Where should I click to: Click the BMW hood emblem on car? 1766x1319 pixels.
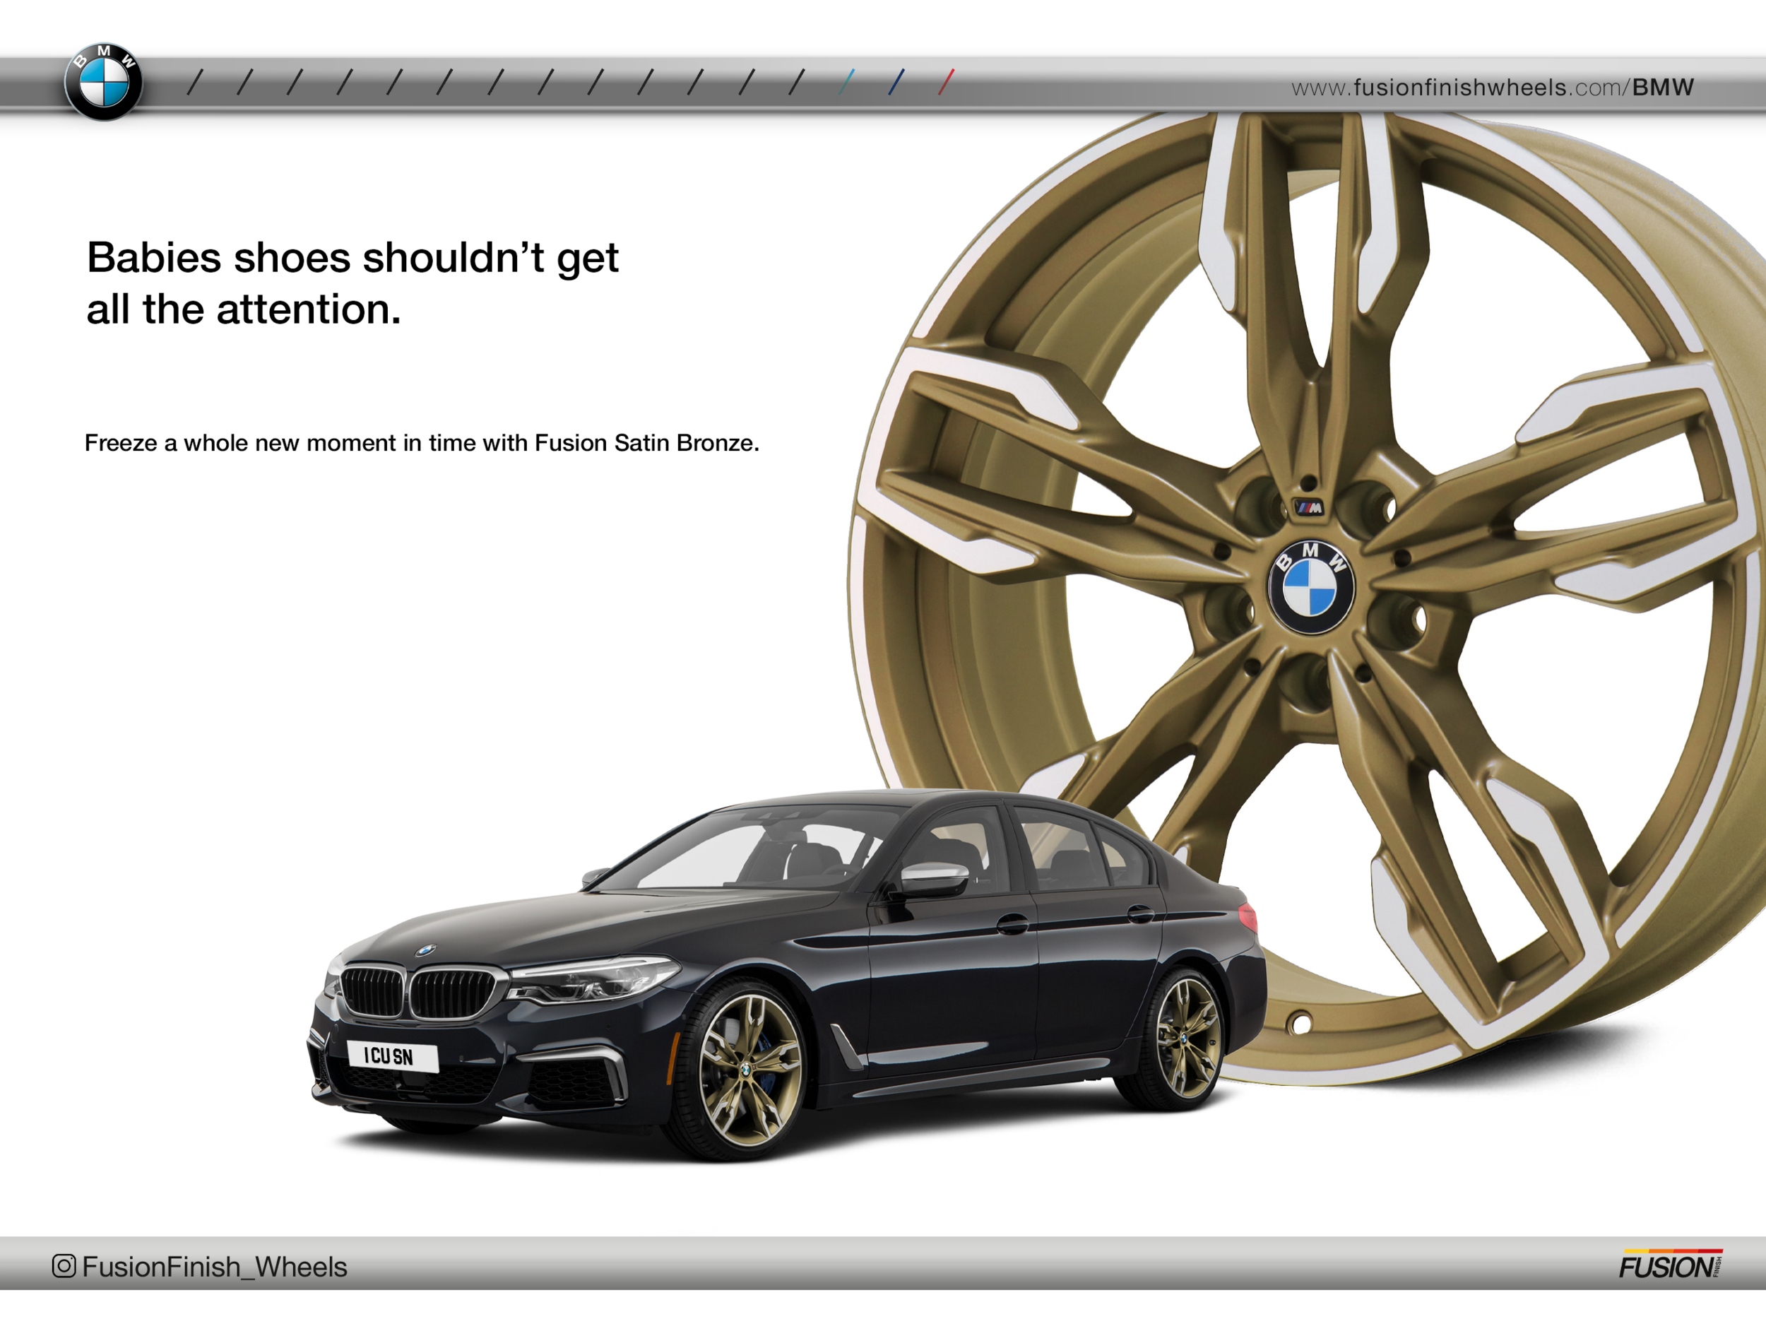425,950
